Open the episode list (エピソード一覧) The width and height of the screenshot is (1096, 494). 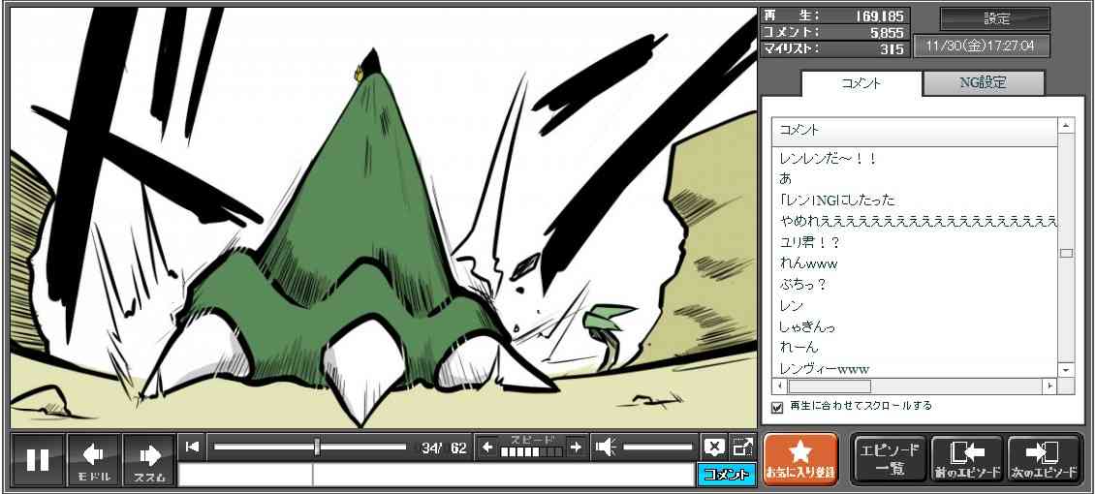click(889, 459)
